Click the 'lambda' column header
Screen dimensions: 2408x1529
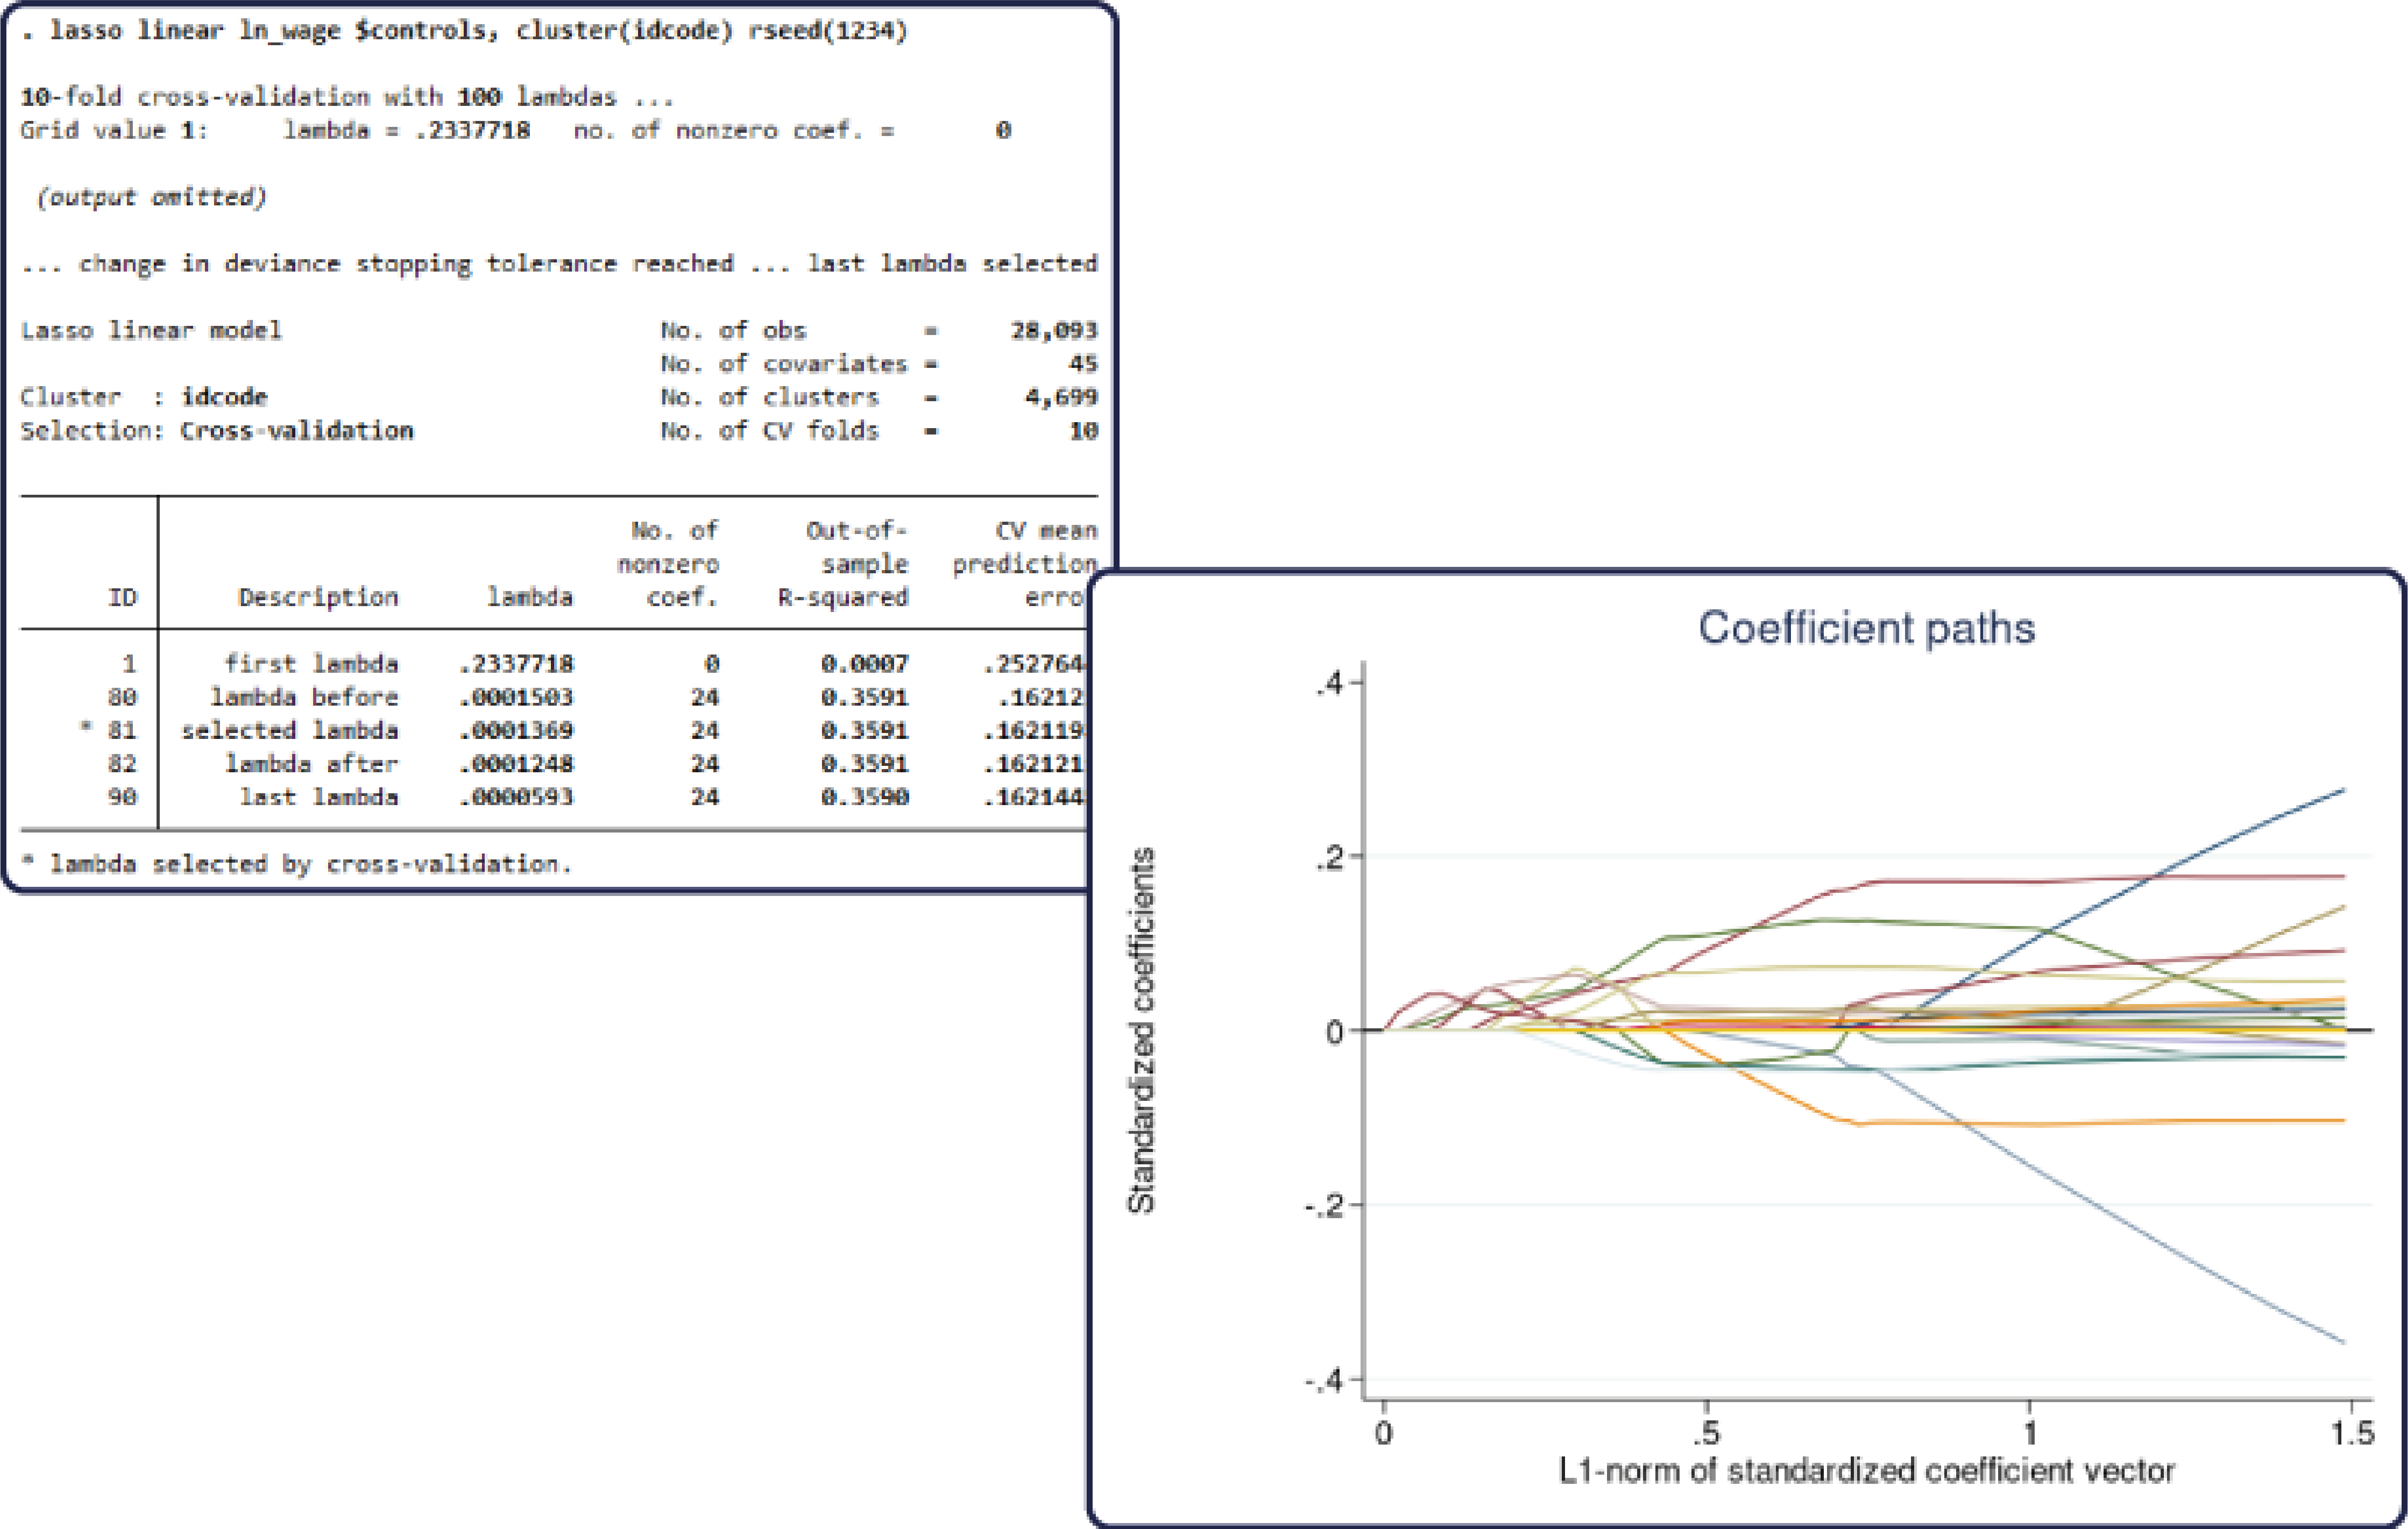[x=530, y=597]
